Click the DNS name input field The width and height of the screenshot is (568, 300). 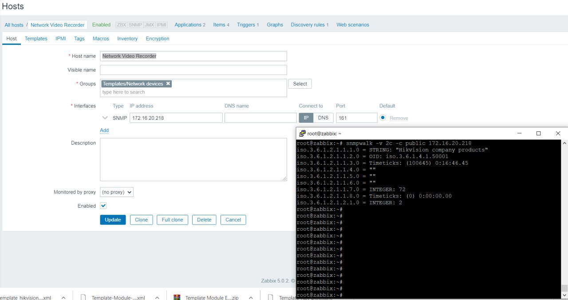pyautogui.click(x=260, y=118)
